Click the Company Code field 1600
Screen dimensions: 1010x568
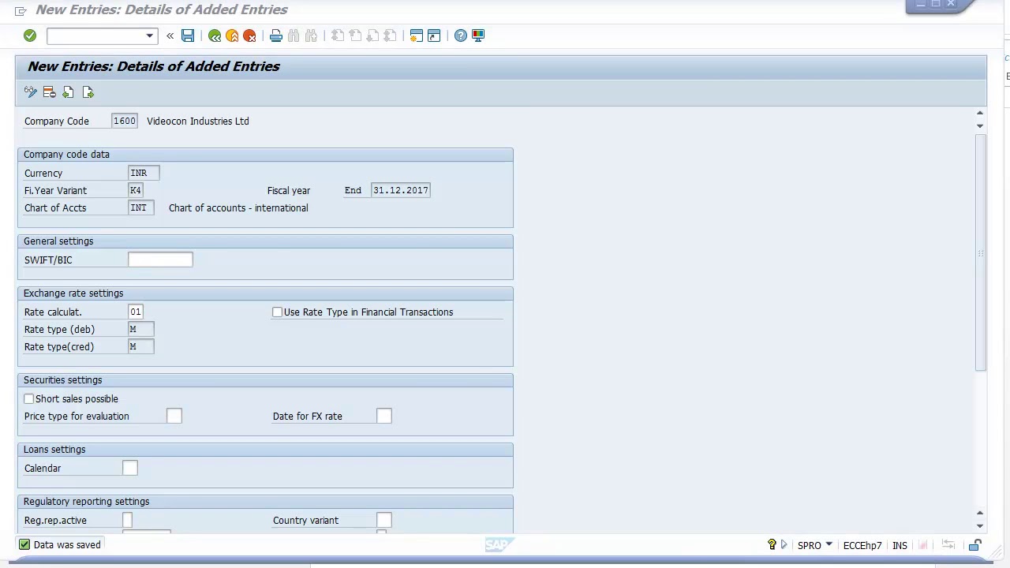click(x=125, y=121)
